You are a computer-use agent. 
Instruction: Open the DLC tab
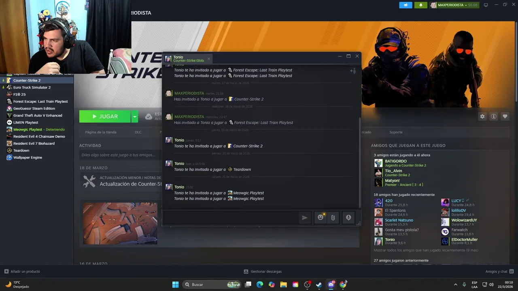pyautogui.click(x=138, y=132)
